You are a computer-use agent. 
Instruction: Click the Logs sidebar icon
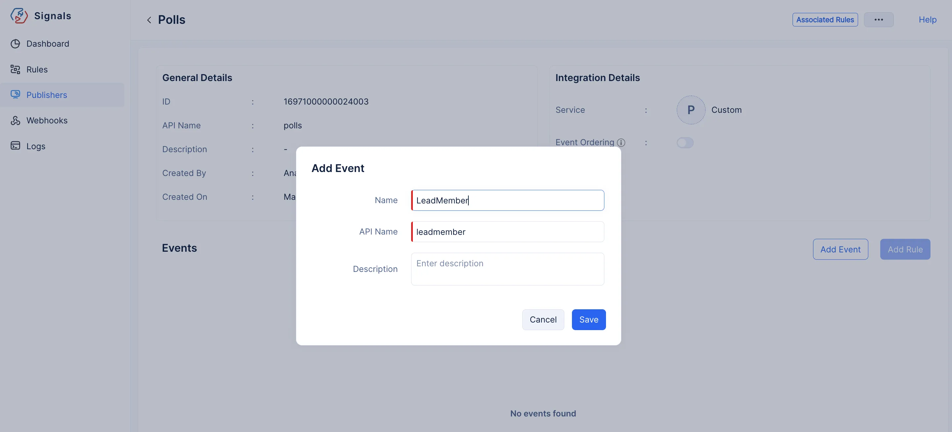pos(15,146)
